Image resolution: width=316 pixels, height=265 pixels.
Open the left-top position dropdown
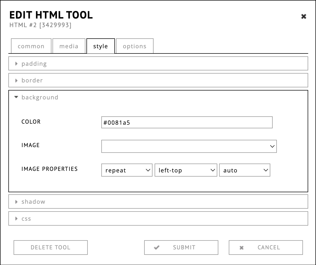(186, 170)
